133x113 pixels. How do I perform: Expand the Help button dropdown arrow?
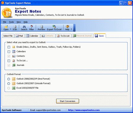[71, 29]
